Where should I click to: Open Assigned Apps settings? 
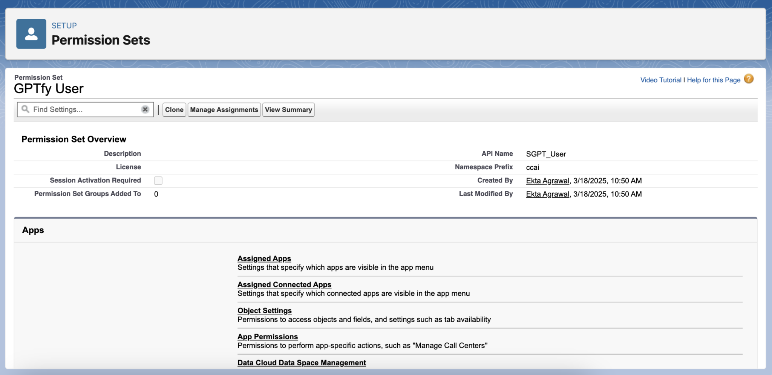264,259
